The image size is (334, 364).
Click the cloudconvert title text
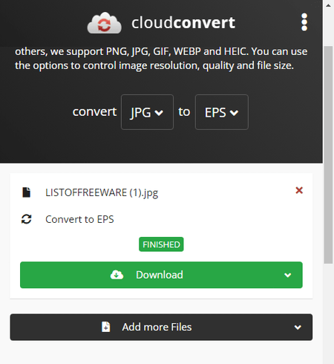tap(183, 23)
